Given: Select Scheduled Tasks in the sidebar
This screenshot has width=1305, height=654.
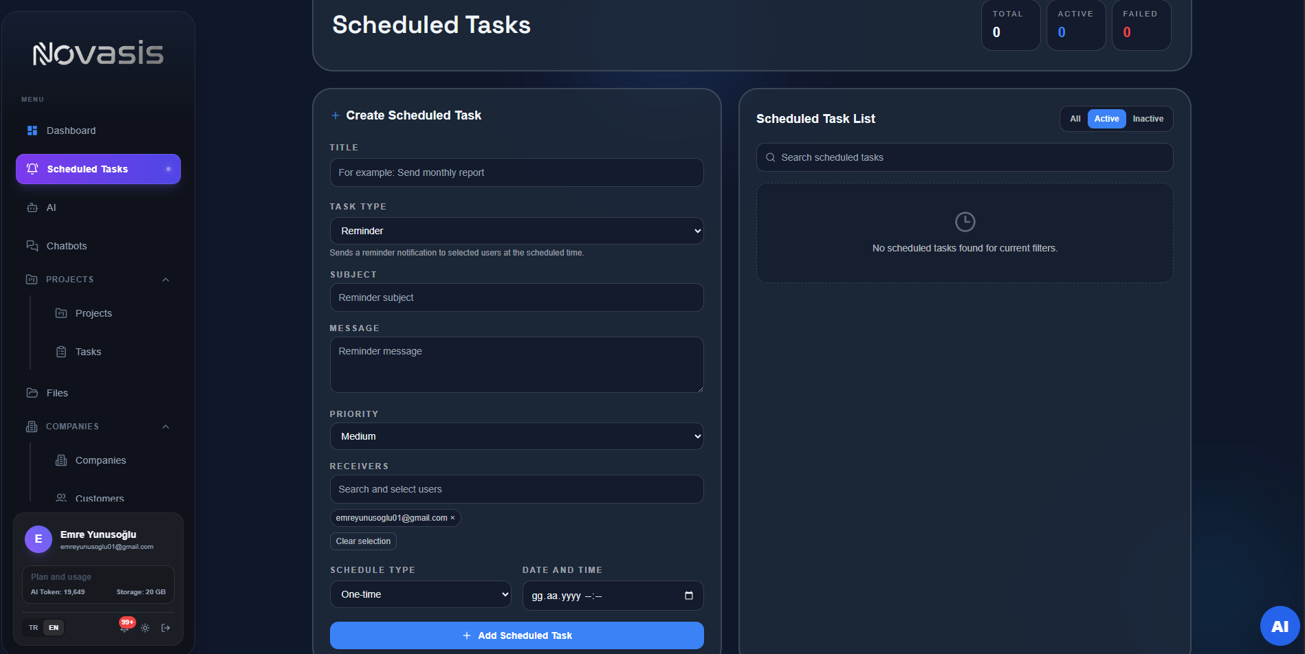Looking at the screenshot, I should tap(98, 169).
